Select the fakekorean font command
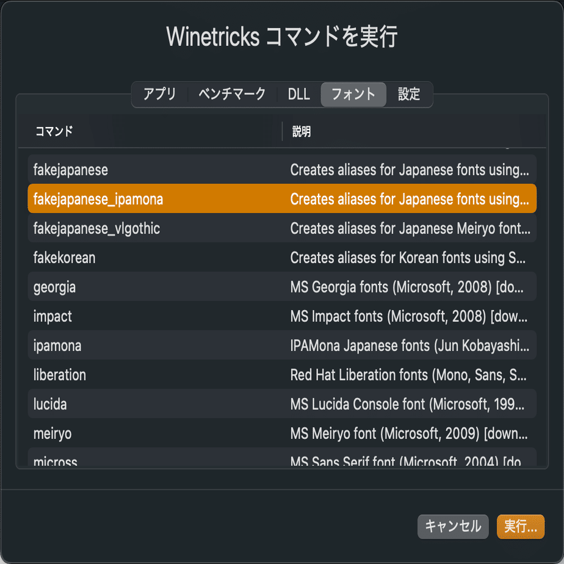Viewport: 564px width, 564px height. (x=282, y=258)
